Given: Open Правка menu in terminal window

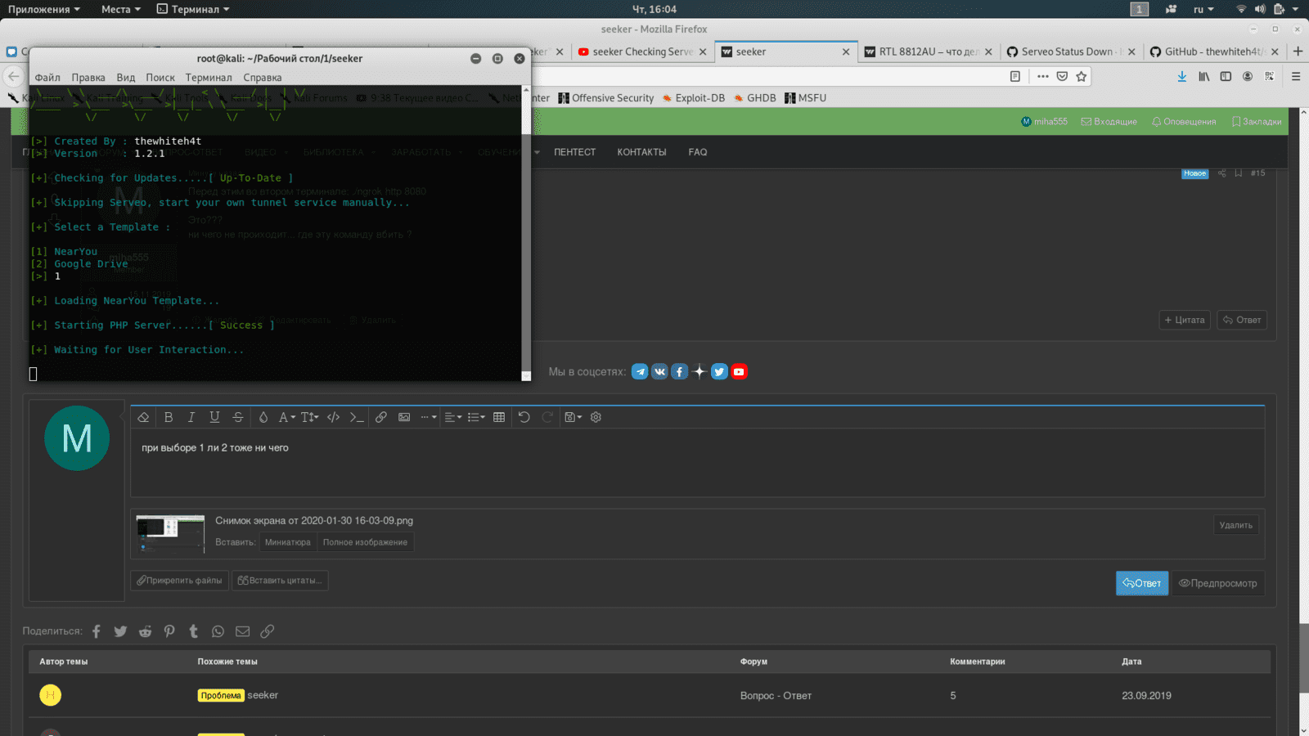Looking at the screenshot, I should [x=88, y=78].
